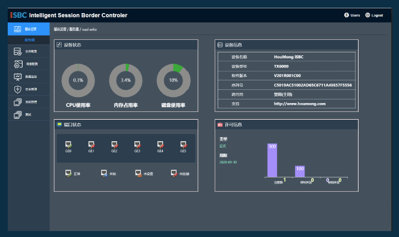Open the blue submenu item under dashboard

[30, 40]
